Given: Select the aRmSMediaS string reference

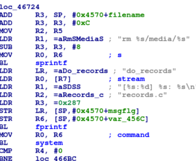Looking at the screenshot, I should (81, 39).
